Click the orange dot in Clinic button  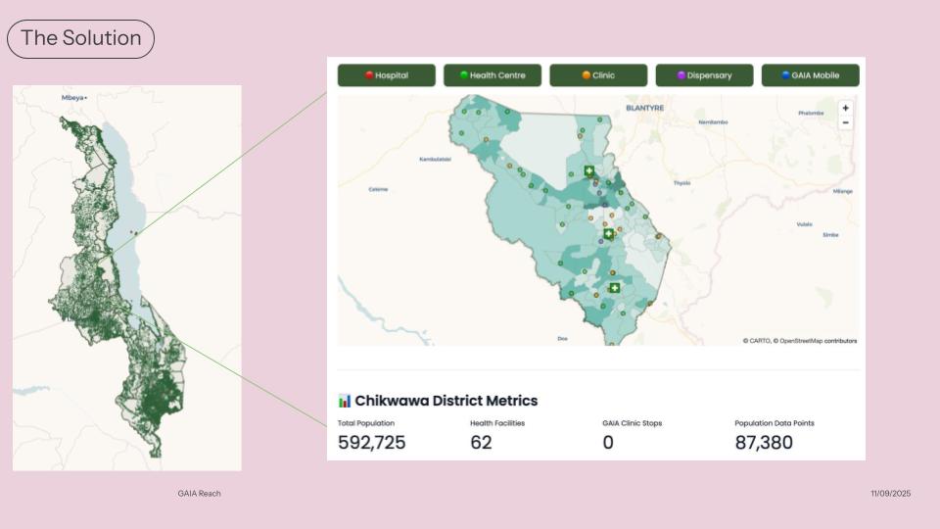pos(587,75)
